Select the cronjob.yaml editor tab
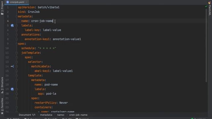Screen dimensions: 212x119 click(x=17, y=2)
